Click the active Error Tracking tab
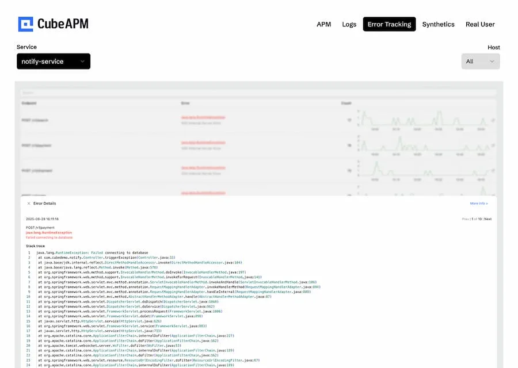The image size is (518, 368). pos(389,24)
